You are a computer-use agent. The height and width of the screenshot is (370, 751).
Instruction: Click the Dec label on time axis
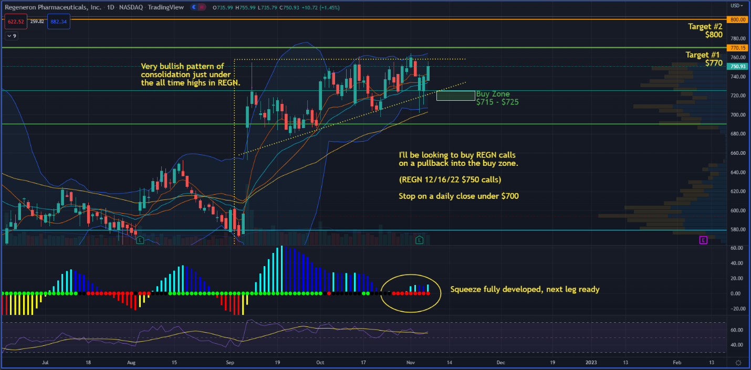click(501, 363)
